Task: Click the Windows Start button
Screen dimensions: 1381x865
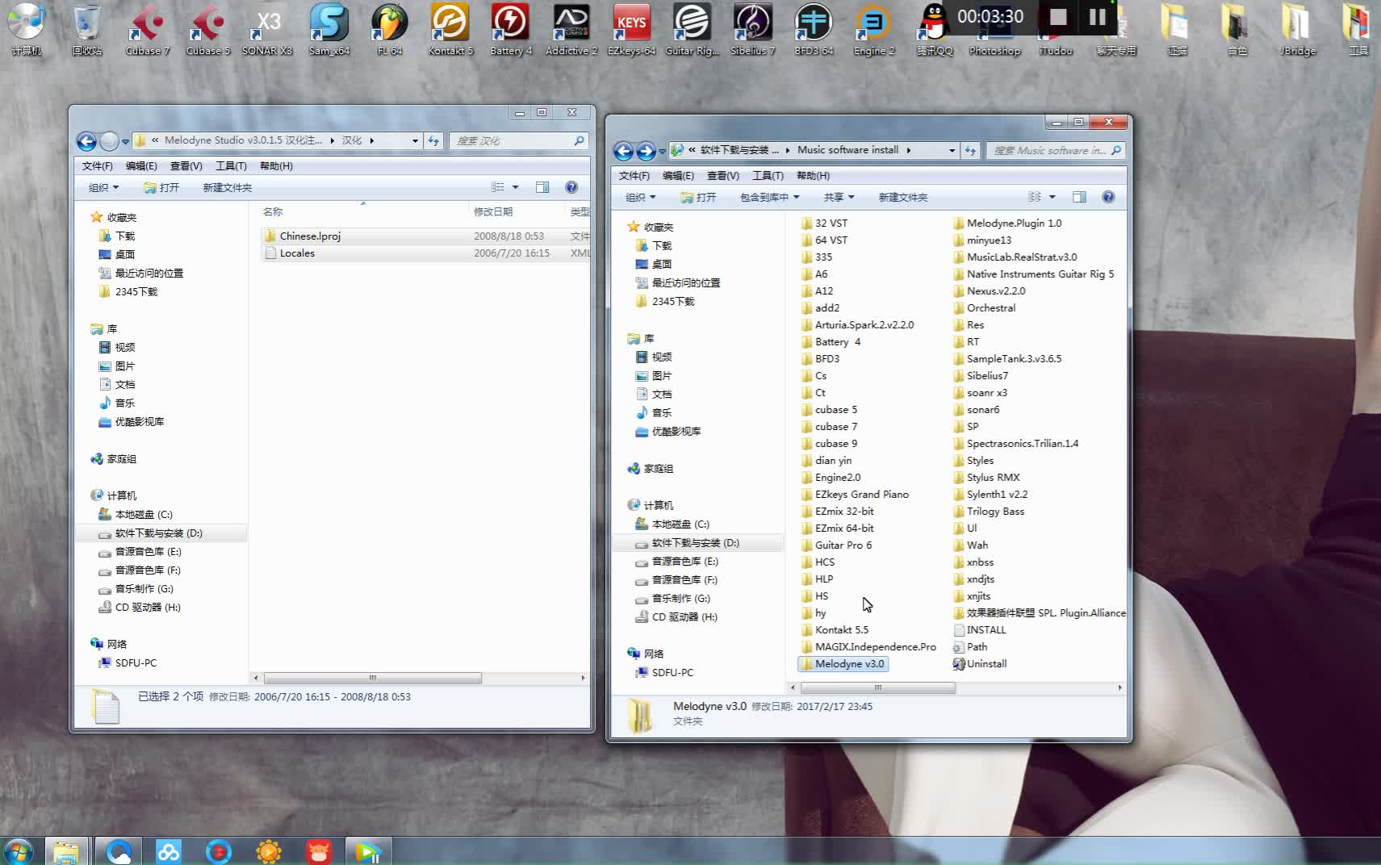Action: 18,851
